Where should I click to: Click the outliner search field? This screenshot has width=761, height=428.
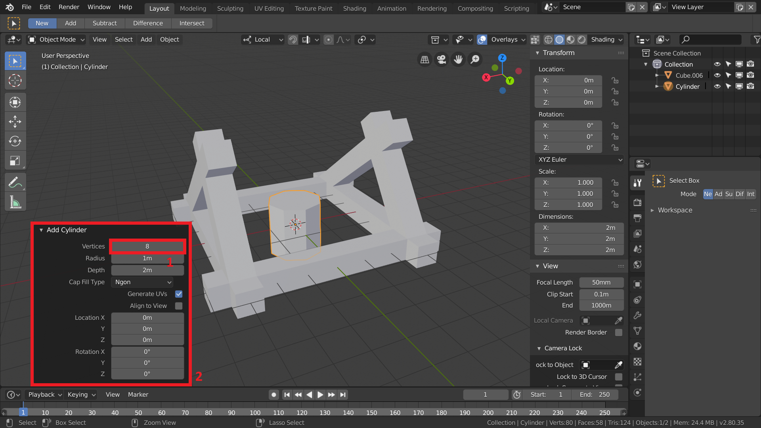tap(710, 39)
